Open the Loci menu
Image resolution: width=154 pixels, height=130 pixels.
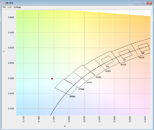pyautogui.click(x=10, y=7)
